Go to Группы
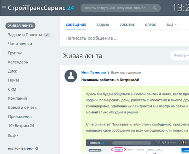Image resolution: width=189 pixels, height=154 pixels. pyautogui.click(x=15, y=53)
